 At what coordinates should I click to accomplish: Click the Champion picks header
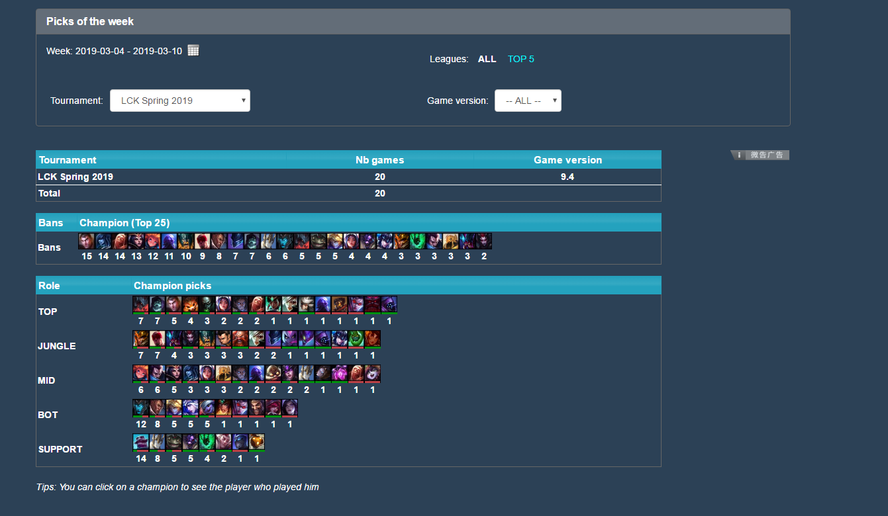(x=173, y=285)
